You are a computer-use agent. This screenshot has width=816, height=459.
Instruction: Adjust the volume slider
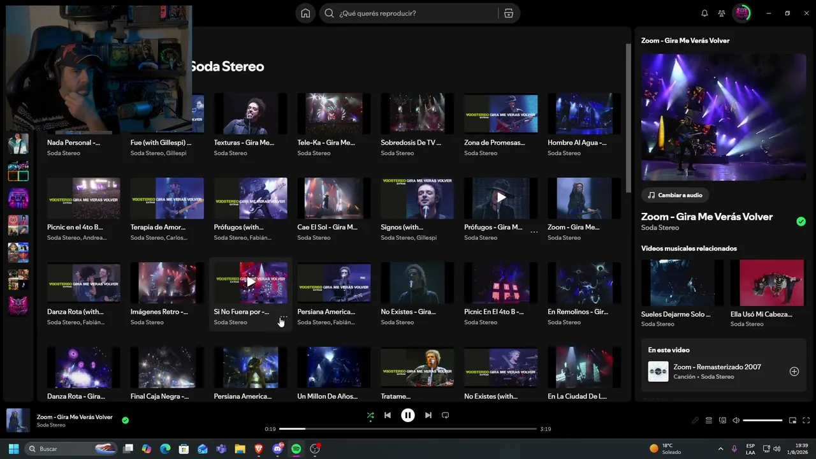[762, 421]
